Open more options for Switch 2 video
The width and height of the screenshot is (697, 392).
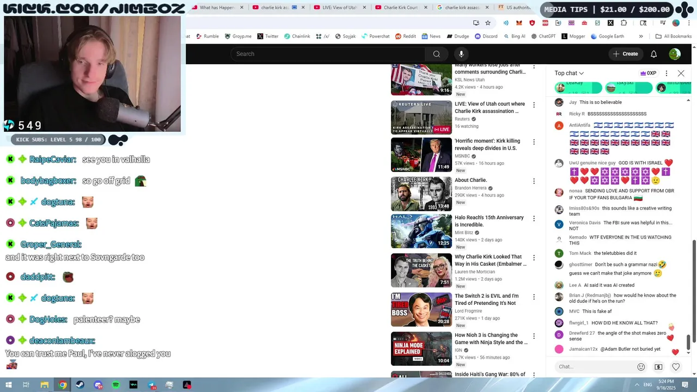coord(534,297)
